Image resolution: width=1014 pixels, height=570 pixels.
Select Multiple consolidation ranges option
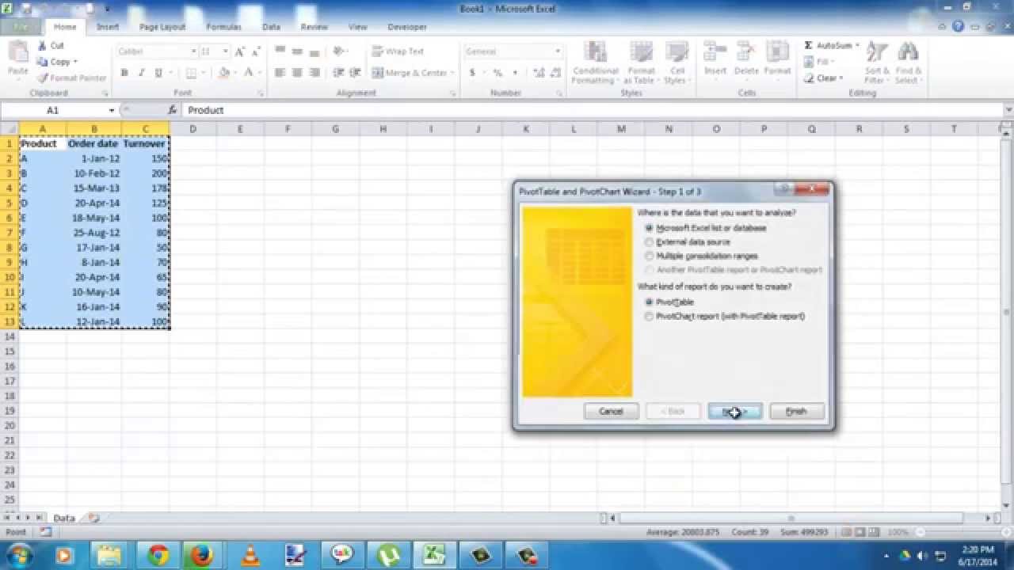701,256
